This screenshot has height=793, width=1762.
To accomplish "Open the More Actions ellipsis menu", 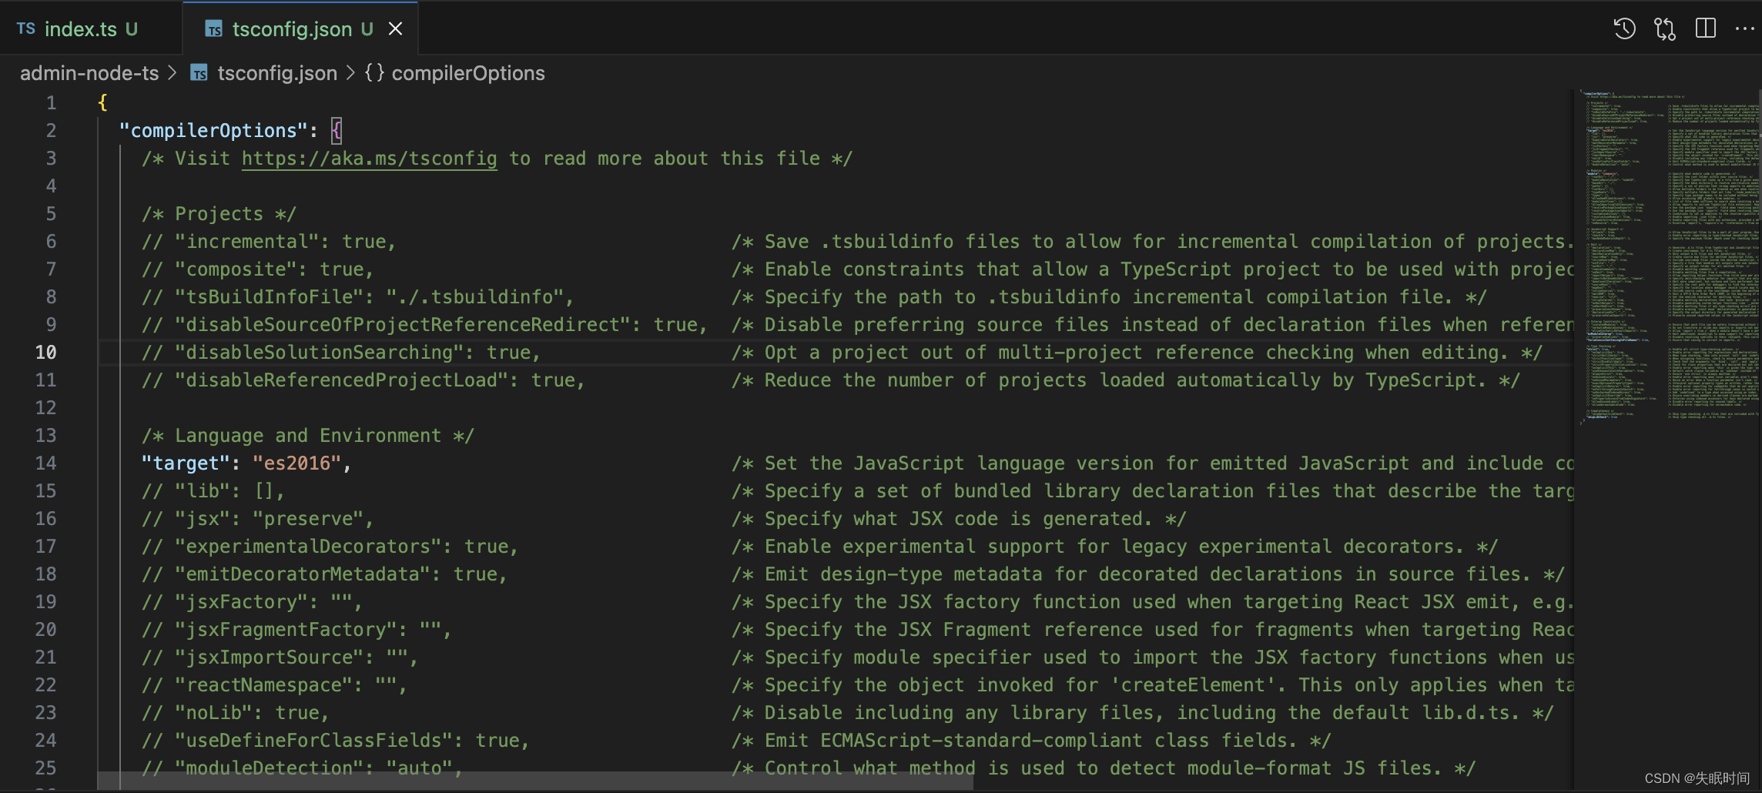I will pos(1745,29).
